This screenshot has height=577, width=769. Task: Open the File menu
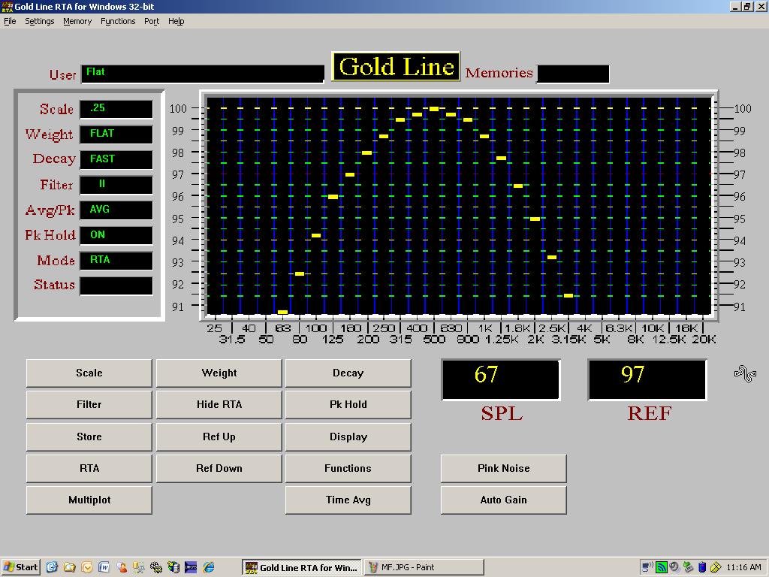(10, 21)
